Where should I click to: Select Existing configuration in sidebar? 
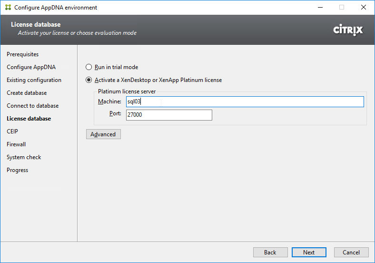34,80
